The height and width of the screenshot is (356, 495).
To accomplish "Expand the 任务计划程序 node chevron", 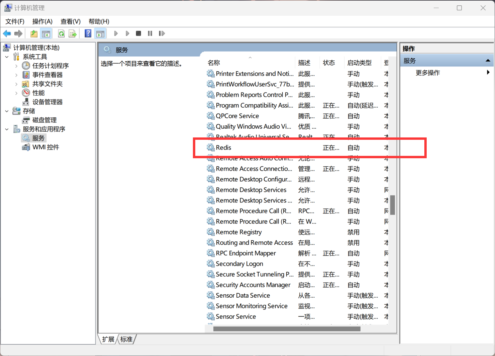I will tap(16, 66).
